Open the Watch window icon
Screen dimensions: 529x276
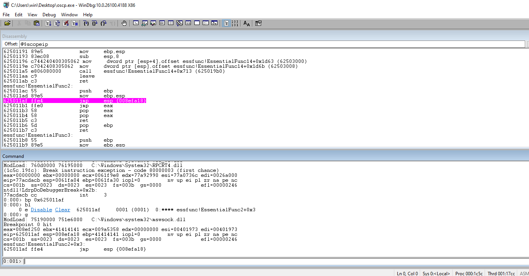click(x=145, y=23)
